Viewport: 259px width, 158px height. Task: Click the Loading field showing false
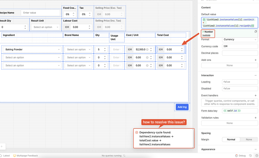240,82
